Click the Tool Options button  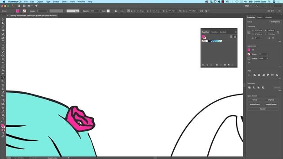pyautogui.click(x=275, y=22)
